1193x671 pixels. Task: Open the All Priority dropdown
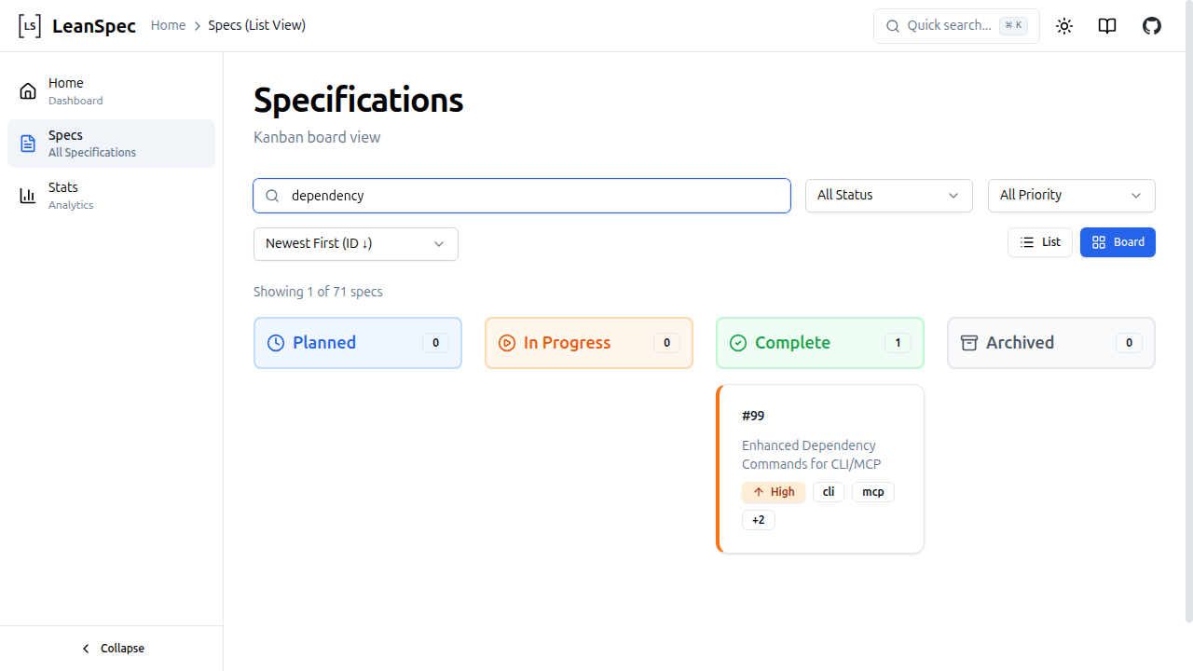1070,195
